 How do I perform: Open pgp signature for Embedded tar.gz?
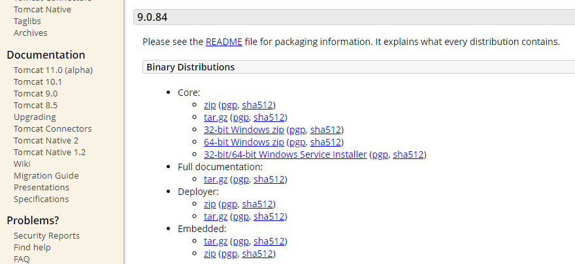click(x=241, y=241)
